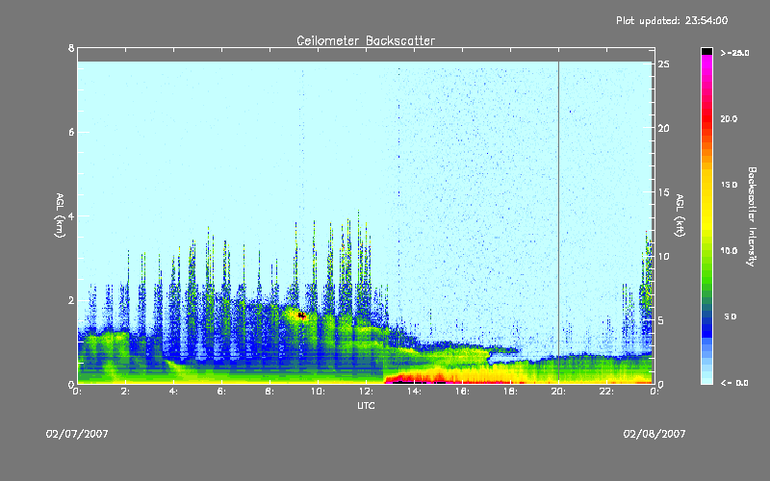Screen dimensions: 770x481
Task: Select the "20.0" colorbar scale label
Action: (729, 118)
